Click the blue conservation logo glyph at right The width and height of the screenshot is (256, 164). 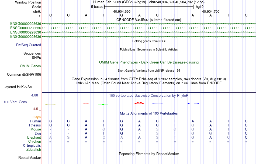[x=193, y=103]
